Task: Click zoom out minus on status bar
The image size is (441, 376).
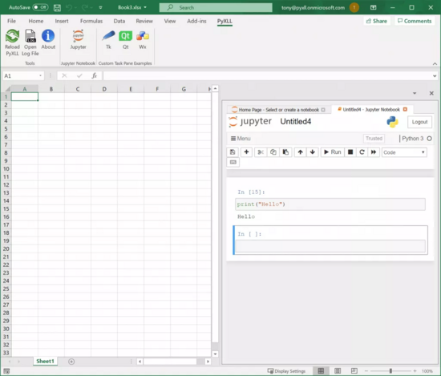Action: point(366,371)
